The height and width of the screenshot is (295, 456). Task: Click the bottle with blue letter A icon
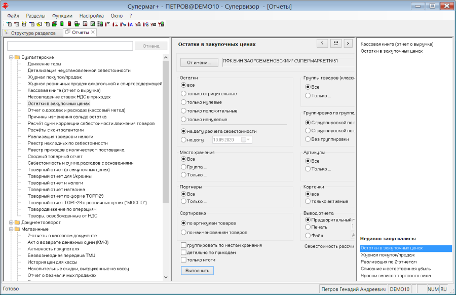point(130,24)
